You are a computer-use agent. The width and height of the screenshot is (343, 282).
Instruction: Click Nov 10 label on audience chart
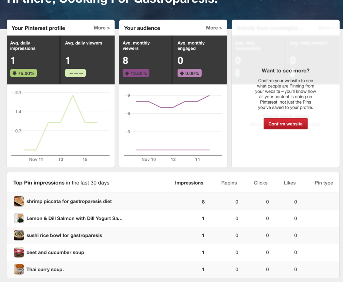point(148,159)
